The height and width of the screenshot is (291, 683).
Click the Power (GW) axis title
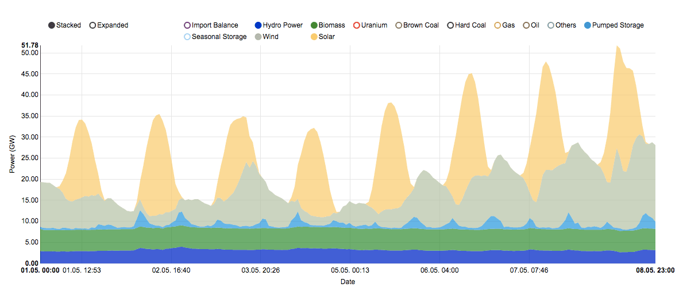tap(12, 154)
